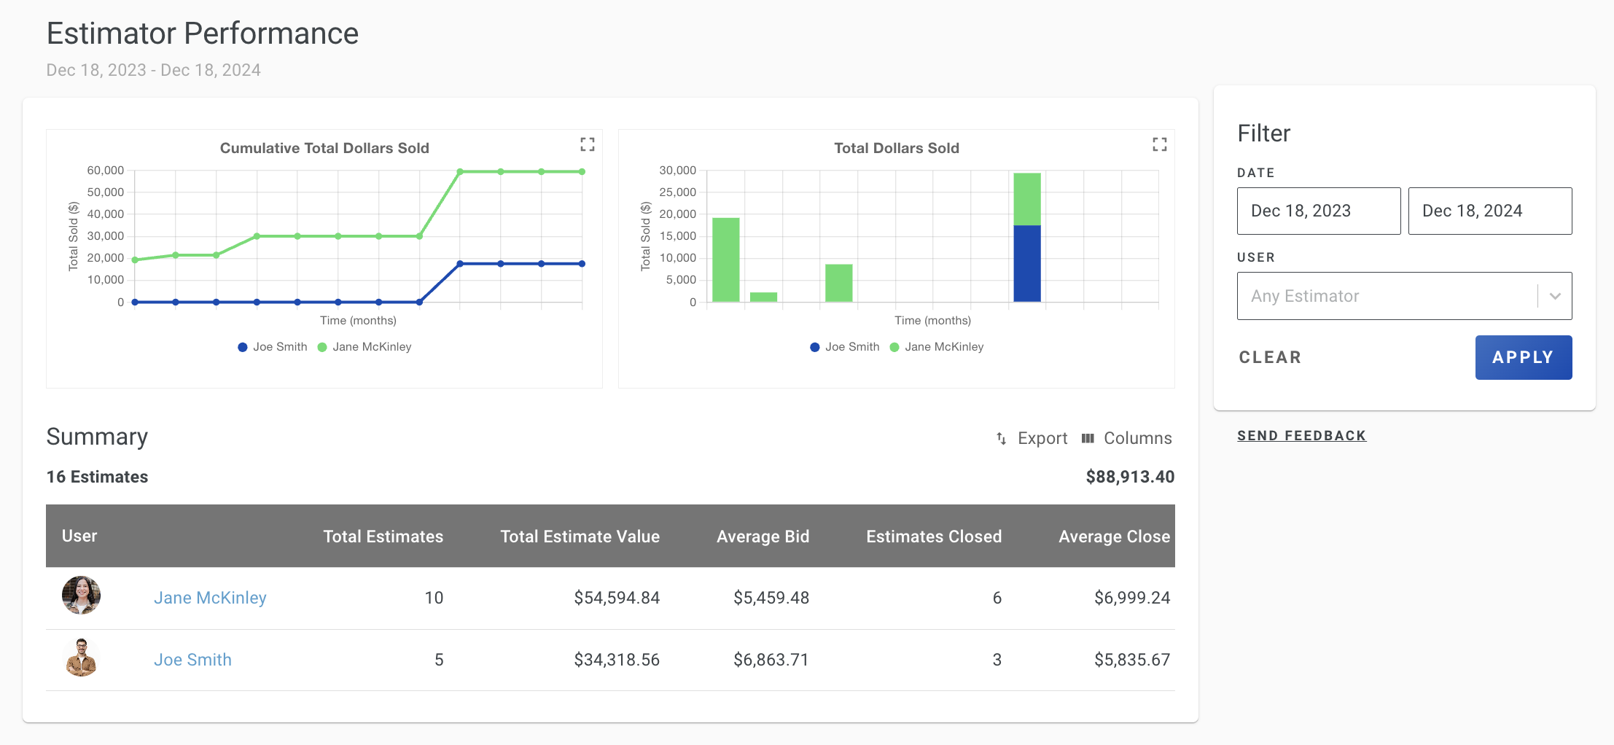Click the Export arrows icon

point(1002,438)
